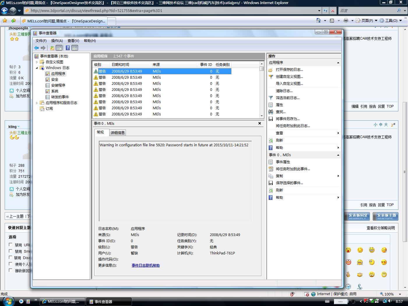Click 保存选择的事件... action
This screenshot has height=306, width=408.
coord(289,183)
